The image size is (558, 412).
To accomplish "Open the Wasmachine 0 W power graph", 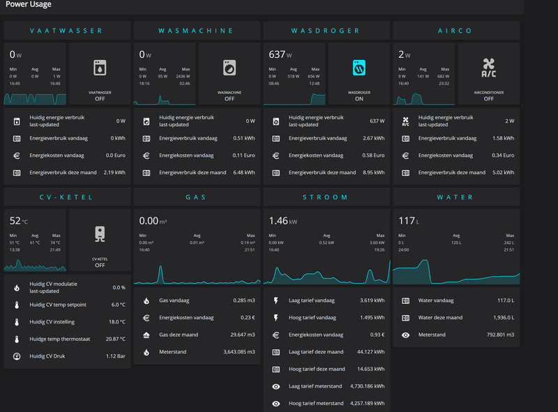I will (165, 74).
